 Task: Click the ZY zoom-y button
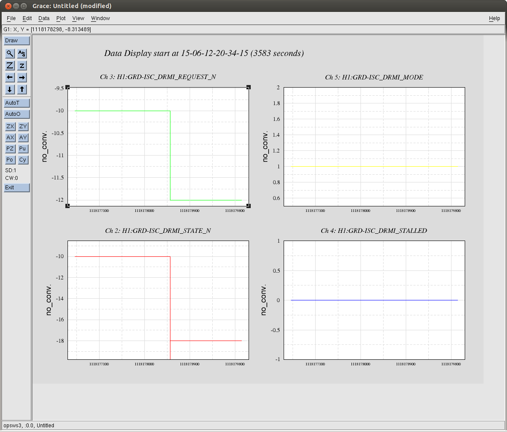[23, 126]
